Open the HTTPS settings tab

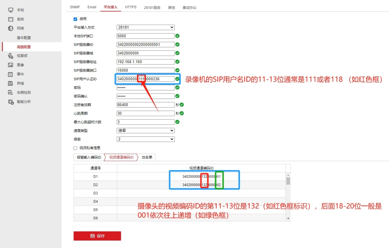click(130, 7)
